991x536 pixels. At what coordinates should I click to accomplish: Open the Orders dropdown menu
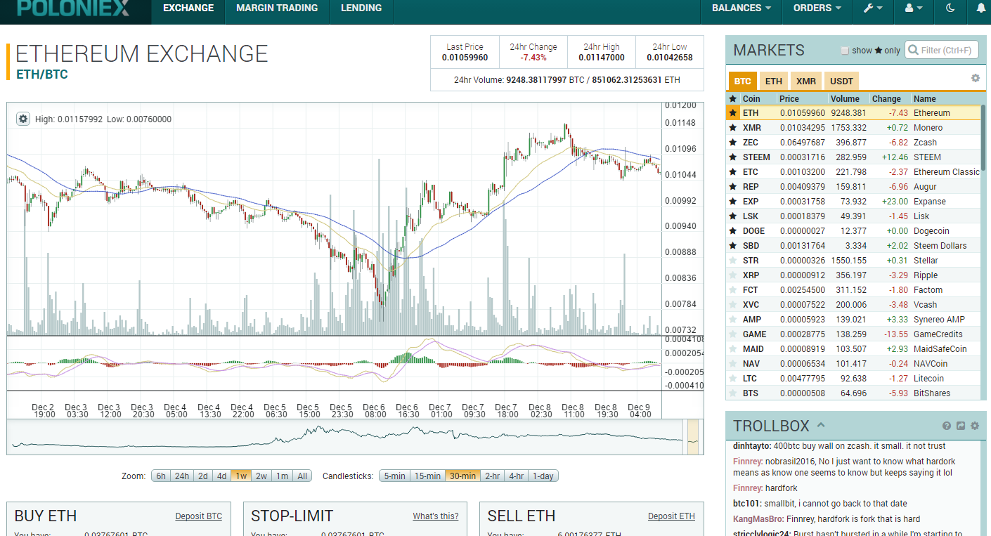click(x=817, y=8)
